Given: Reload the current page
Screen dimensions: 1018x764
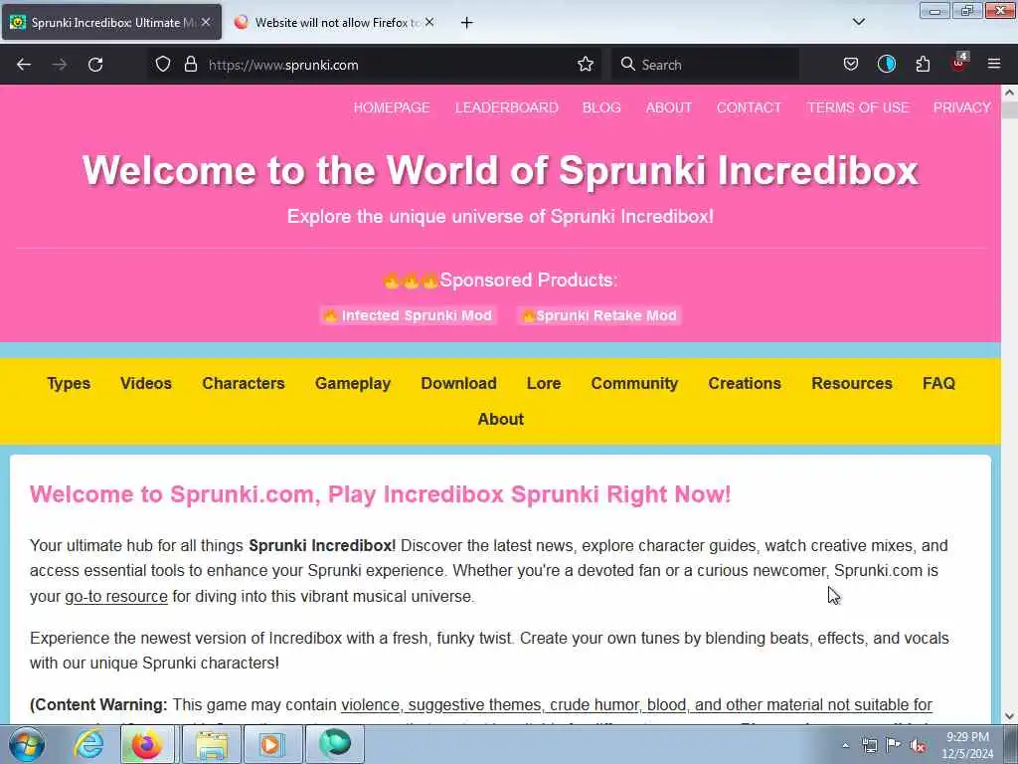Looking at the screenshot, I should (95, 65).
